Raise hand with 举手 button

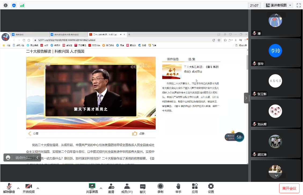(178, 188)
